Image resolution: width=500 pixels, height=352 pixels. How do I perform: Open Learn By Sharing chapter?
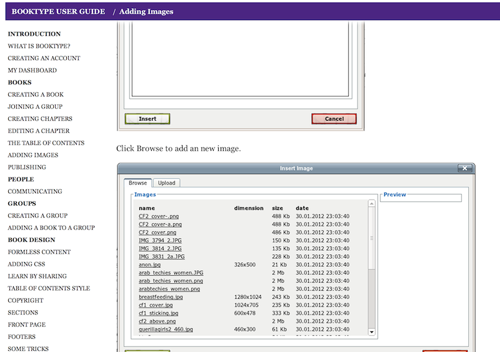[37, 276]
